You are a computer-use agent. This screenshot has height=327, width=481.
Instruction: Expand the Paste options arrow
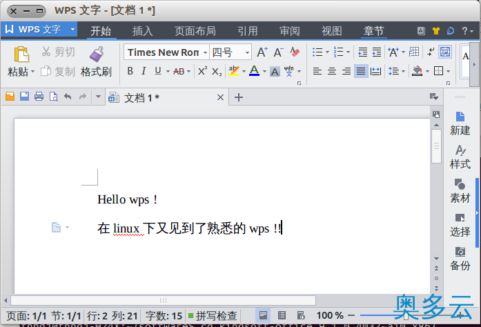pos(33,72)
